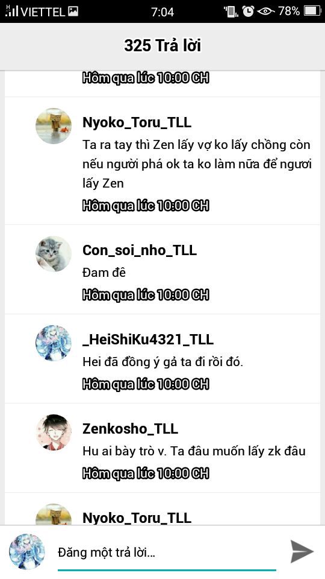Tap the picture notification icon beside VIETTEL
This screenshot has height=579, width=325.
pyautogui.click(x=73, y=11)
